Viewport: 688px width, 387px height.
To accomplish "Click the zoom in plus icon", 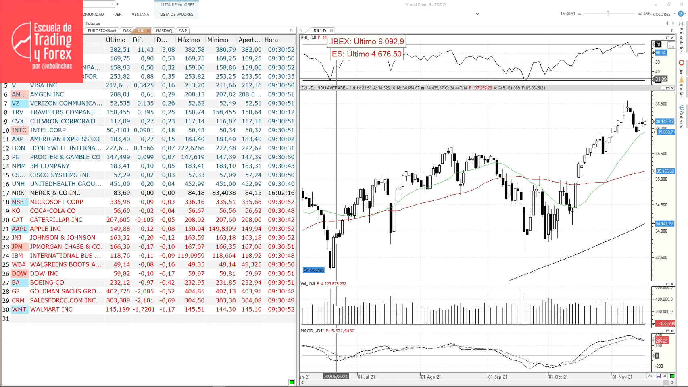I will pos(640,14).
